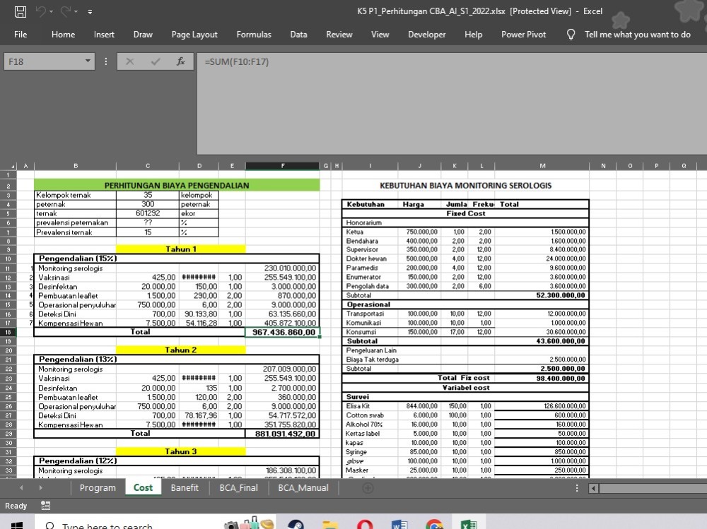
Task: Open the Developer ribbon tab
Action: point(426,35)
